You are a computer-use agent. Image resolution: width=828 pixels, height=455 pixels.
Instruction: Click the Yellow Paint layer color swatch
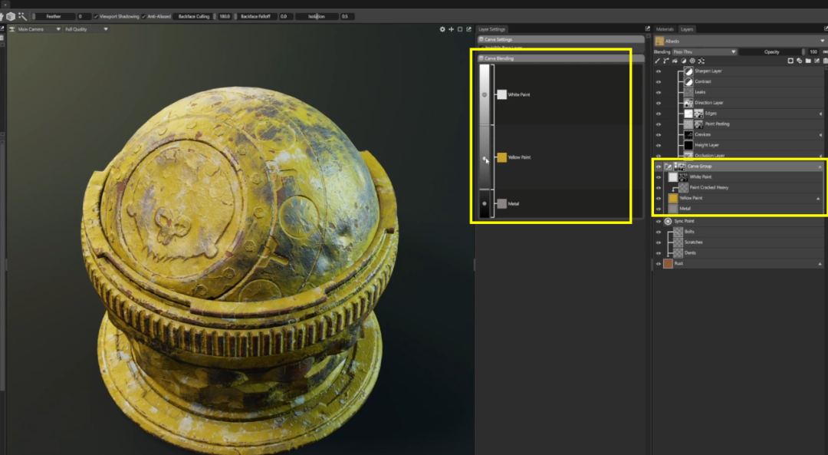673,198
